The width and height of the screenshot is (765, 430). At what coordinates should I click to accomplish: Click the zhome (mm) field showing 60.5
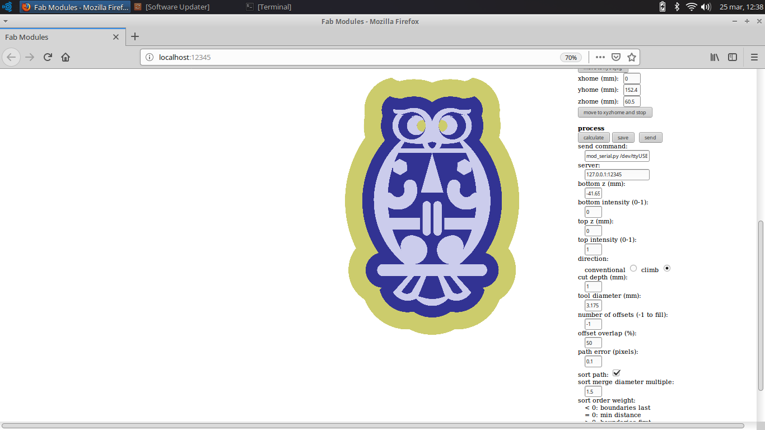(632, 101)
